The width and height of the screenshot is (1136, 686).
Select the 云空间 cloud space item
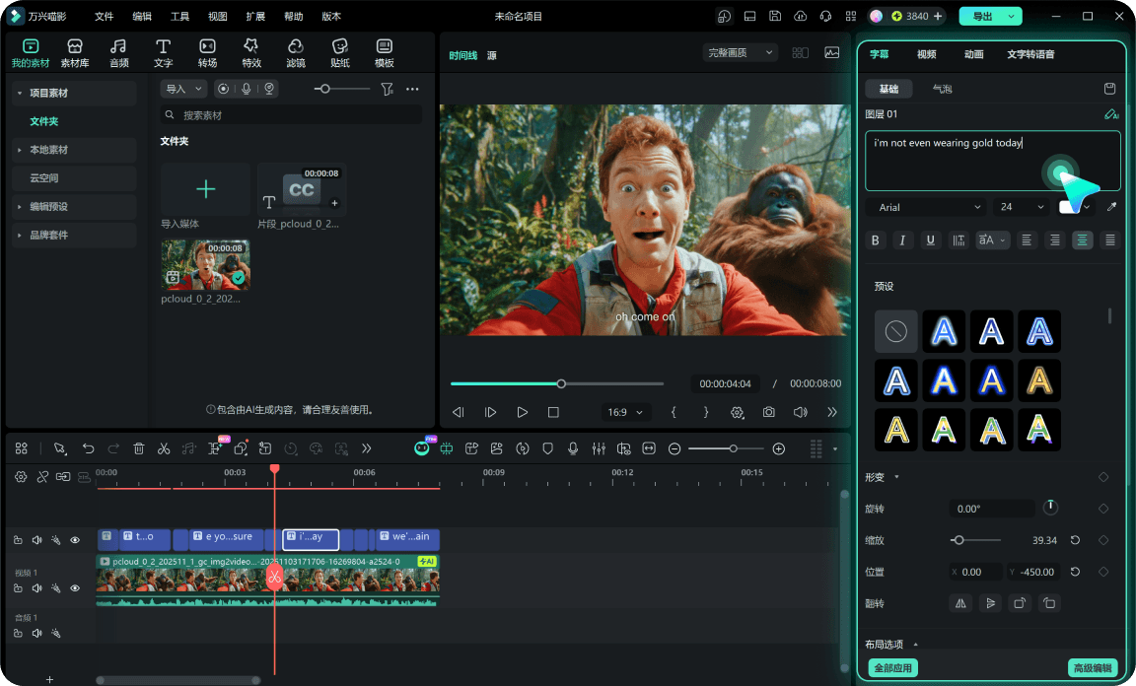coord(74,178)
